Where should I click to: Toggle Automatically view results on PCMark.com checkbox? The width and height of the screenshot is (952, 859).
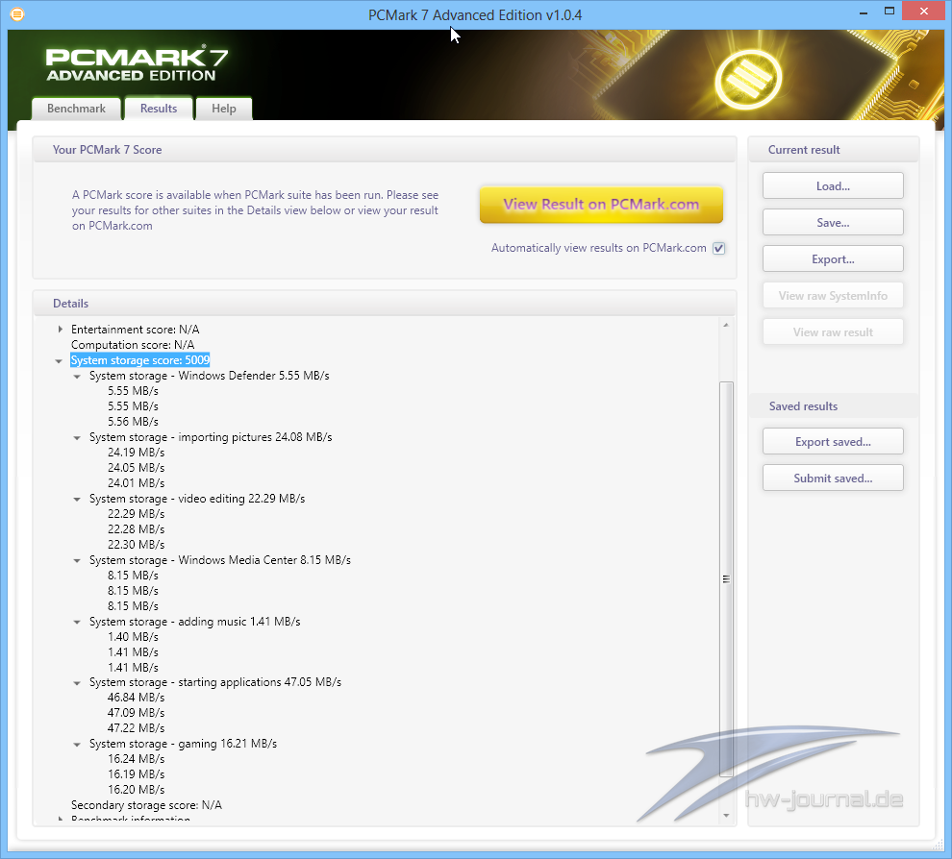tap(719, 248)
